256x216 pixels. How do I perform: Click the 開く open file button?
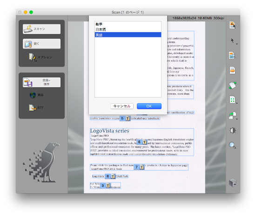point(41,44)
